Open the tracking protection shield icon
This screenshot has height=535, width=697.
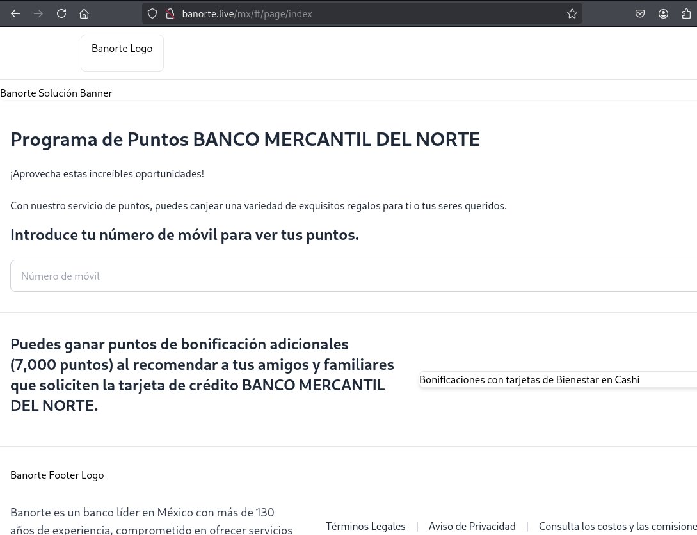pos(152,14)
